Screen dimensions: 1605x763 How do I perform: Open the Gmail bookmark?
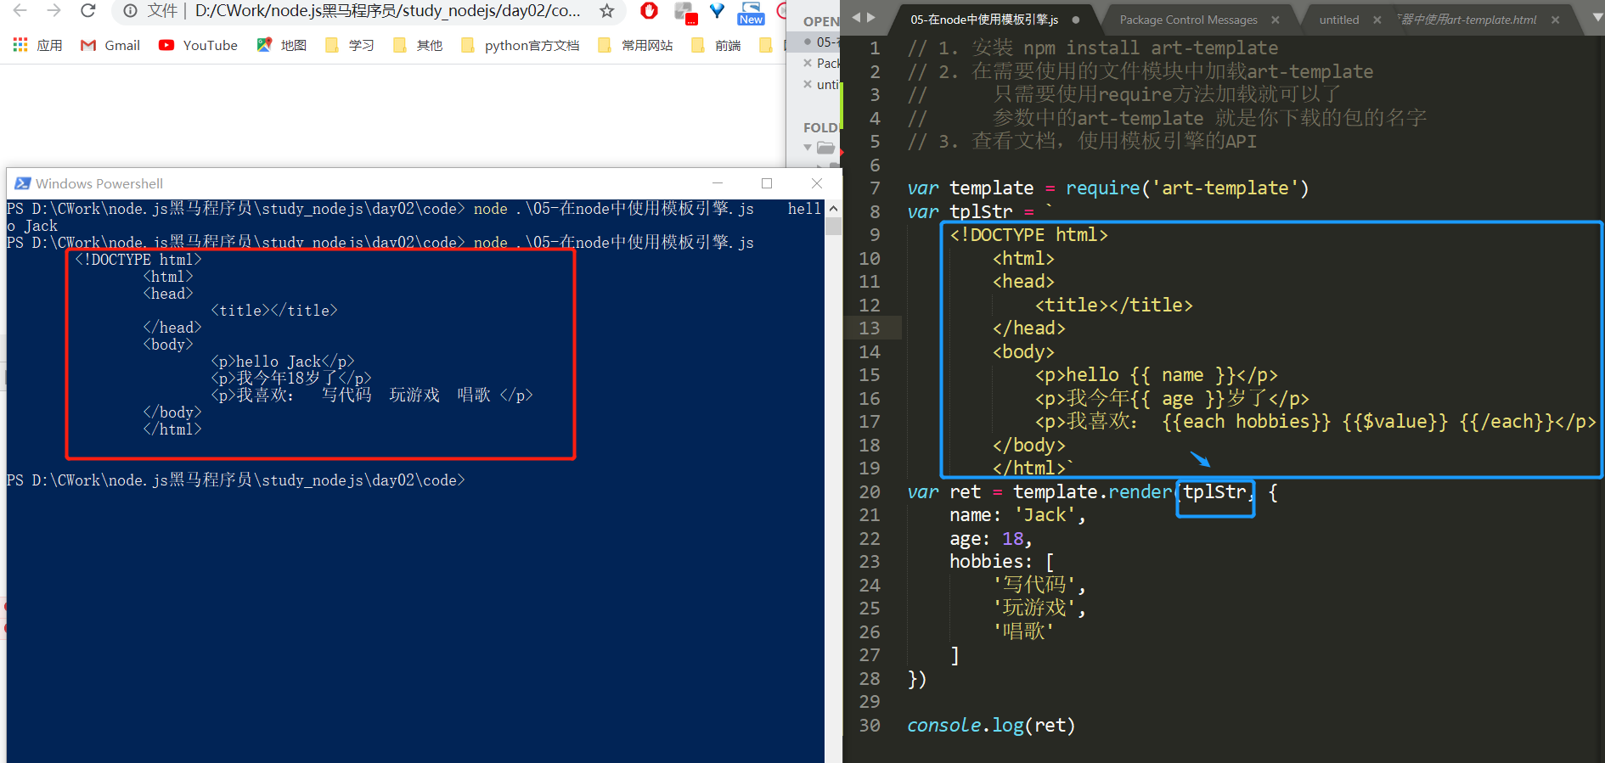point(110,45)
